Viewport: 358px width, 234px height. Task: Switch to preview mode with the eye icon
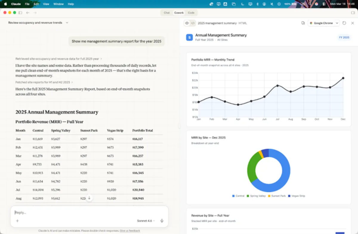coord(187,23)
